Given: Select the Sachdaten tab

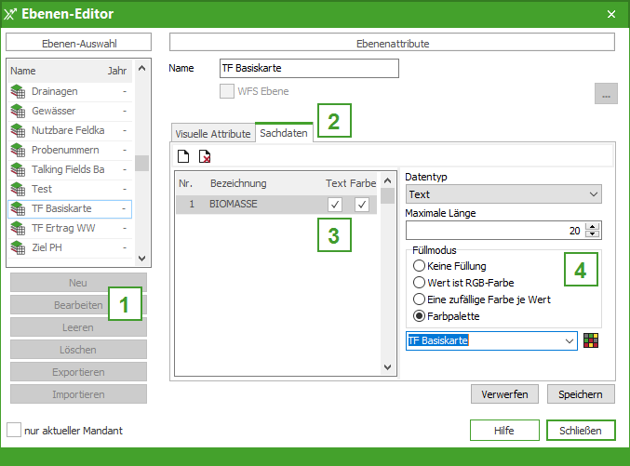Looking at the screenshot, I should coord(284,134).
